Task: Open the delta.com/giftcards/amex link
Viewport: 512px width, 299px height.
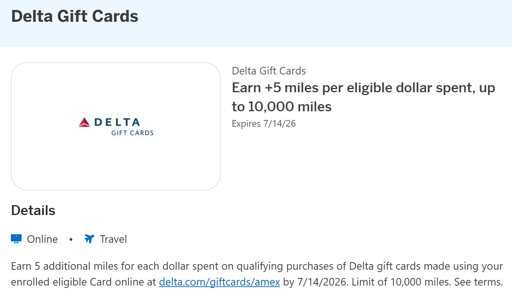Action: click(219, 282)
